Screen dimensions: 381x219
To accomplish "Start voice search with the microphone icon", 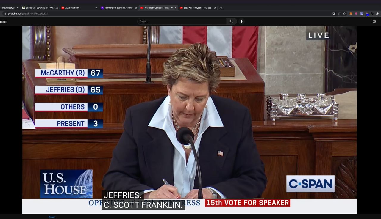I will (241, 21).
